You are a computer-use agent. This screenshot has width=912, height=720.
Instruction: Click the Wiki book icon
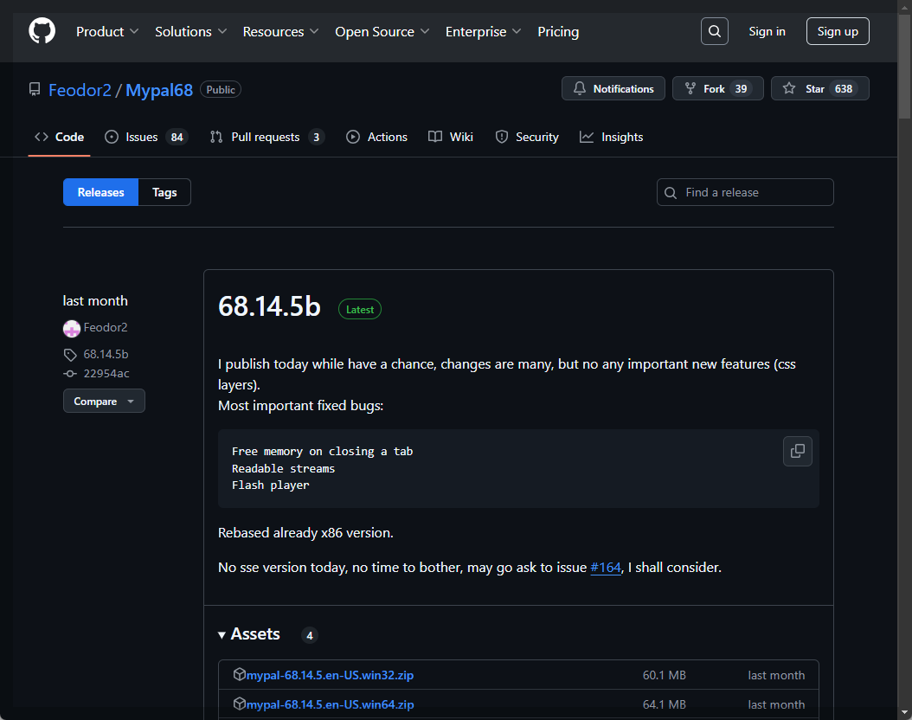point(435,138)
